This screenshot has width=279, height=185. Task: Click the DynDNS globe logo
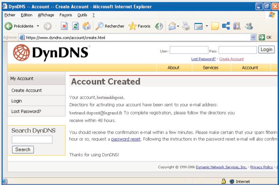21,53
